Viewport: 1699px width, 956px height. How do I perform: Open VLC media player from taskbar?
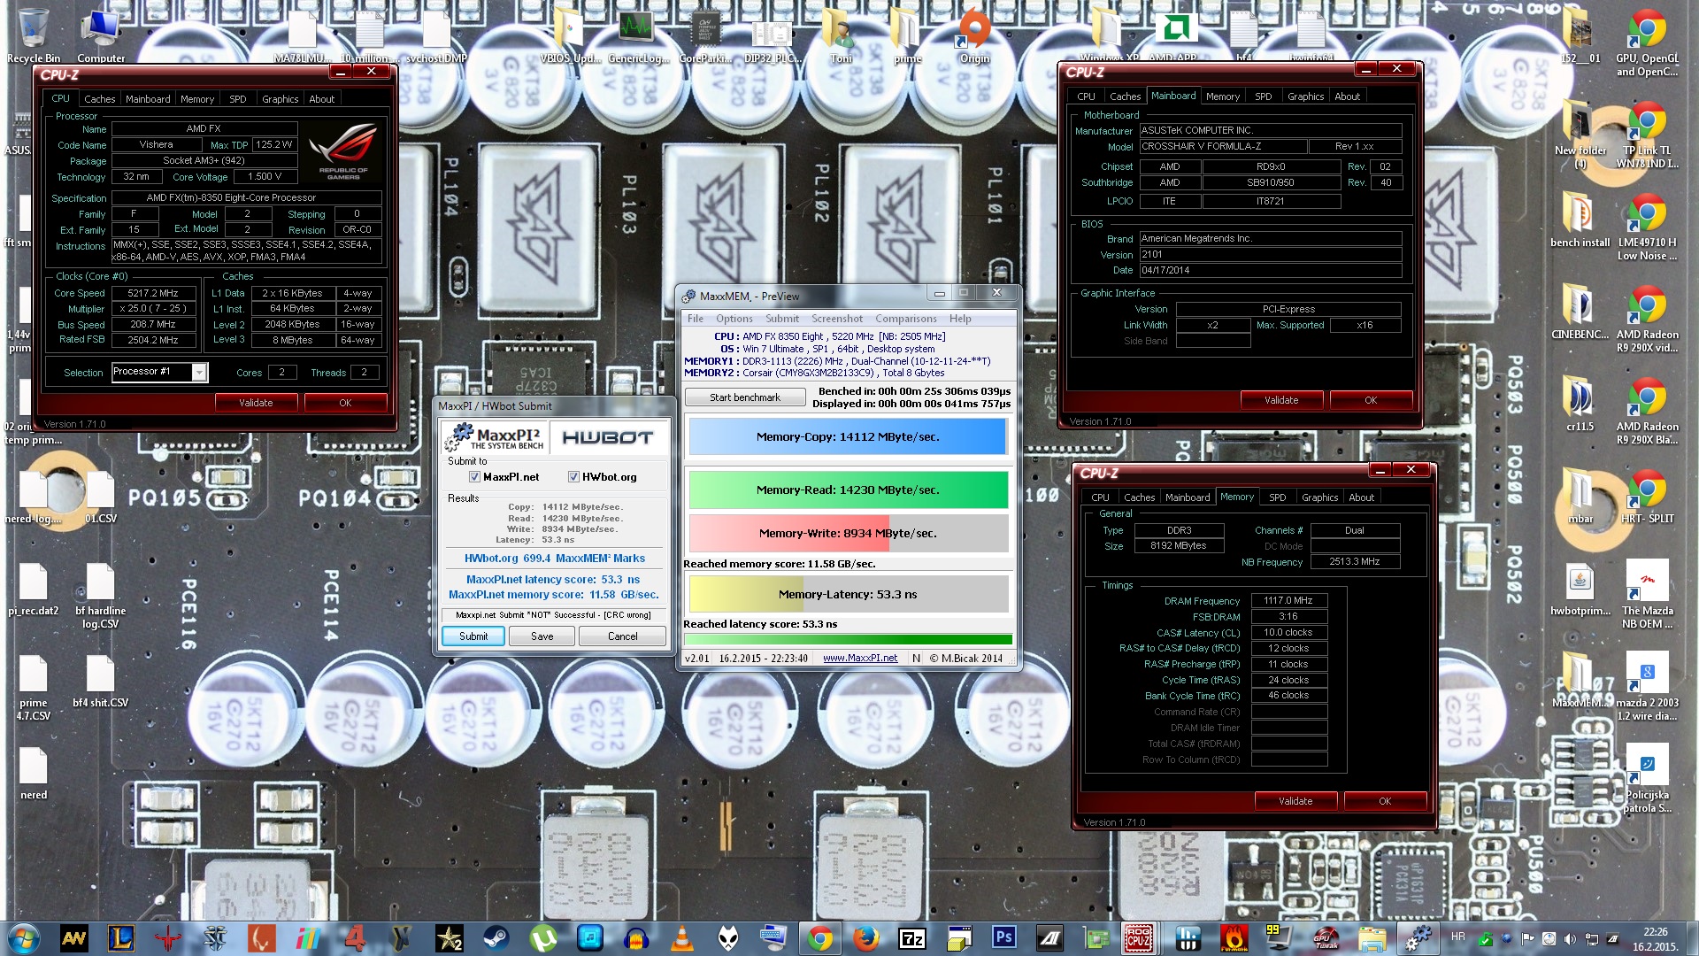[x=681, y=938]
